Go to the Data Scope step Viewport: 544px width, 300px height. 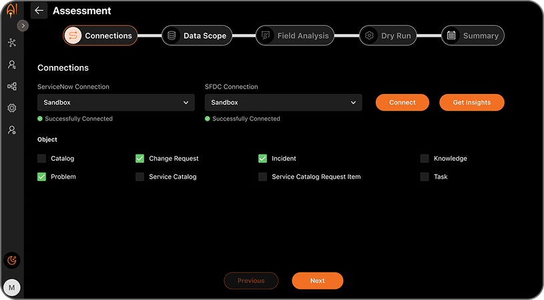[197, 36]
